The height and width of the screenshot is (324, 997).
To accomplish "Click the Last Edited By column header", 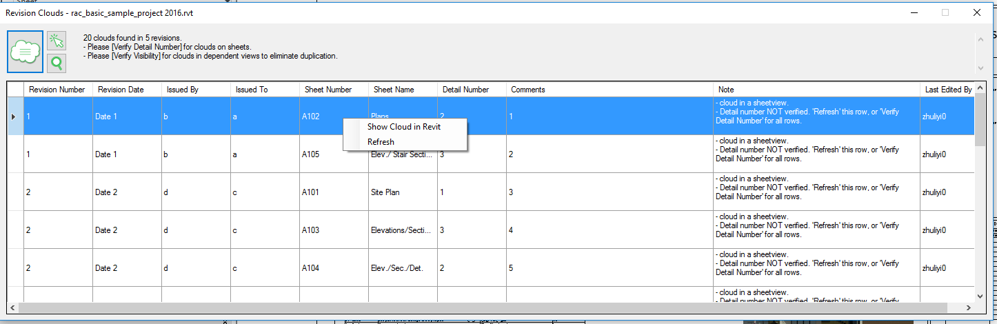I will (x=947, y=90).
